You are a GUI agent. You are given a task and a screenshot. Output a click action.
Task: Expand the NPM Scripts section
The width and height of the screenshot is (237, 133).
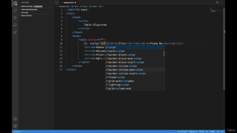(36, 16)
